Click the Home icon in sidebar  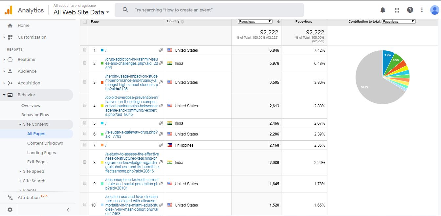tap(10, 26)
